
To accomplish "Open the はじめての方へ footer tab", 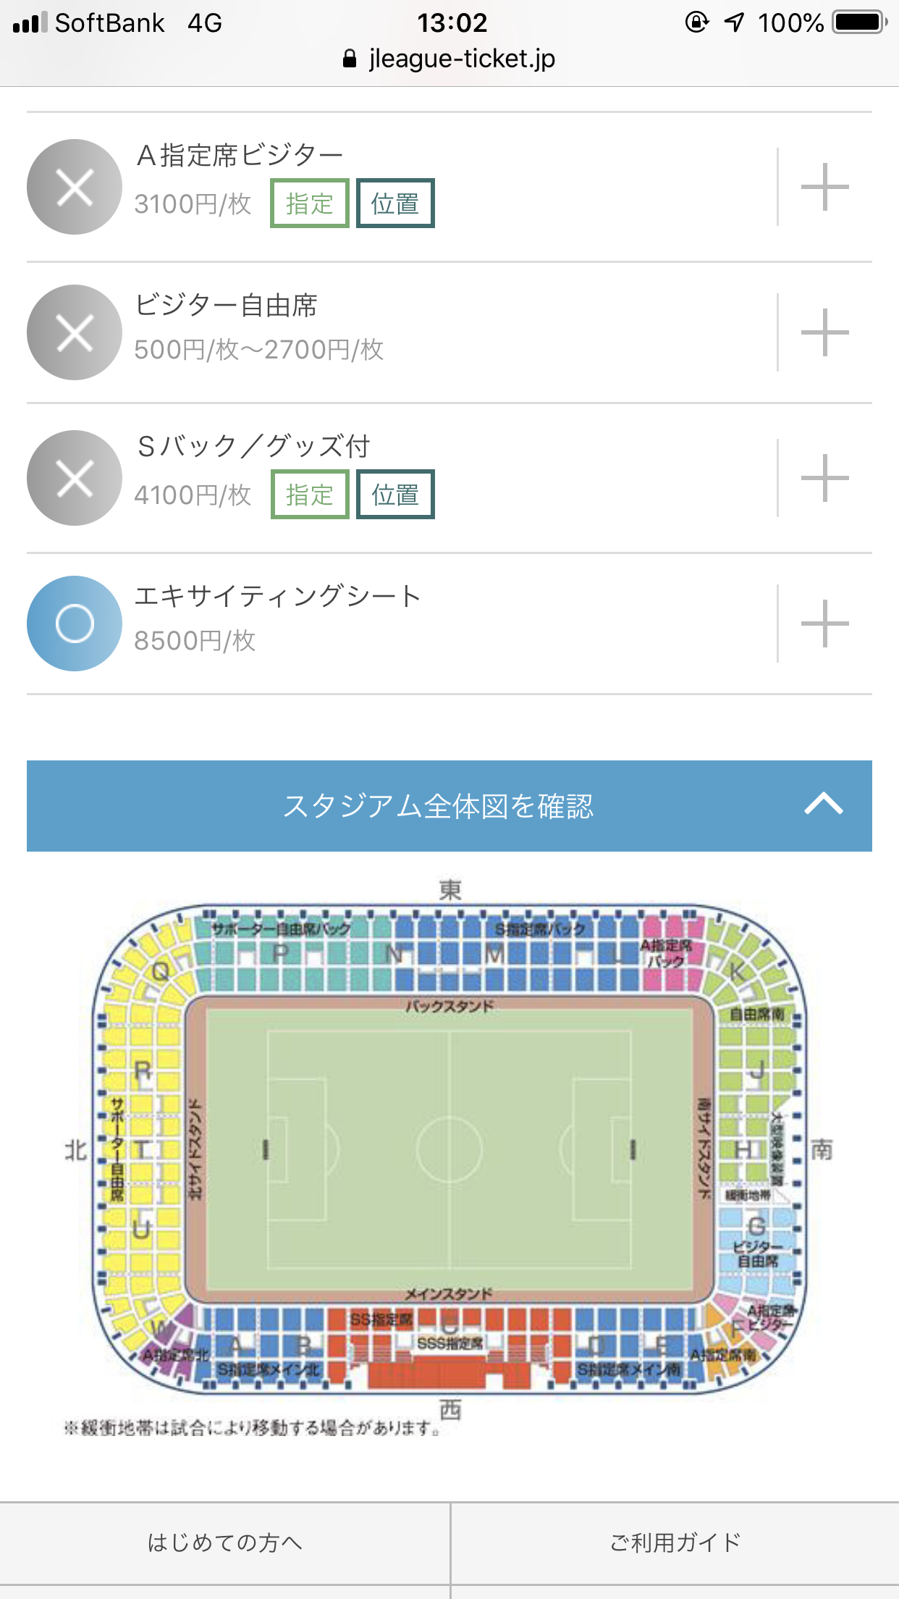I will [224, 1543].
